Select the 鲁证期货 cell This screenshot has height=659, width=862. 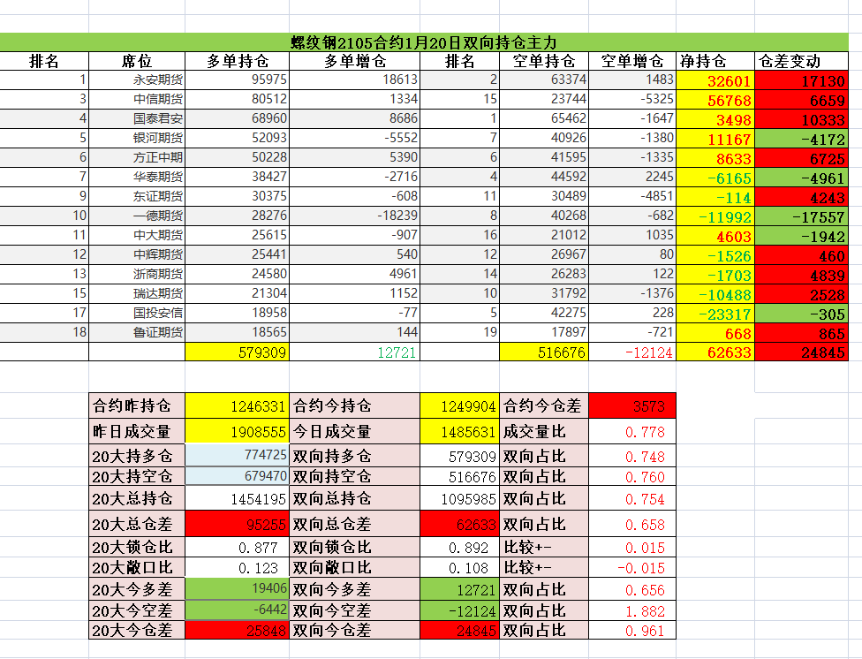pos(137,332)
